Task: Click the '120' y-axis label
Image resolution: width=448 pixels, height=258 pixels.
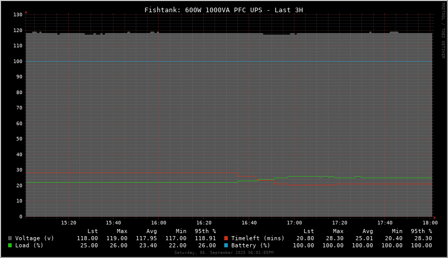Action: click(18, 31)
